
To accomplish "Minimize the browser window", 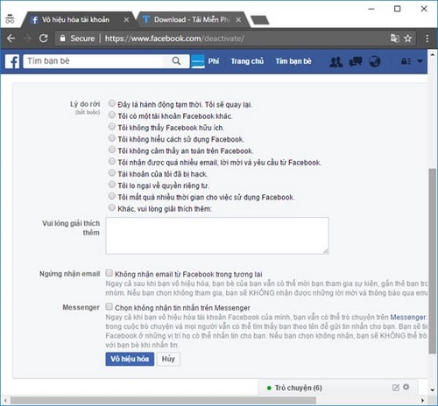I will [371, 9].
